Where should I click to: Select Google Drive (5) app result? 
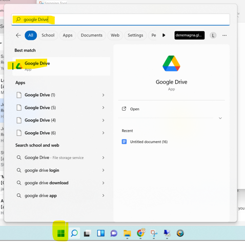tap(61, 108)
